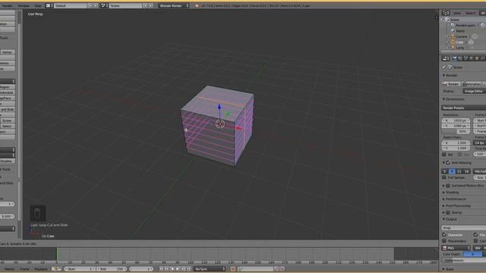Screen dimensions: 486x273
Task: Open the 24 fps frame rate dropdown
Action: [x=479, y=143]
